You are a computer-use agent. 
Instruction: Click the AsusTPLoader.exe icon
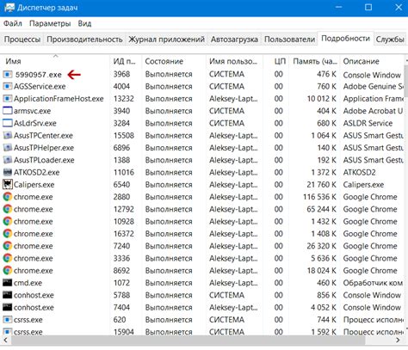(x=8, y=160)
